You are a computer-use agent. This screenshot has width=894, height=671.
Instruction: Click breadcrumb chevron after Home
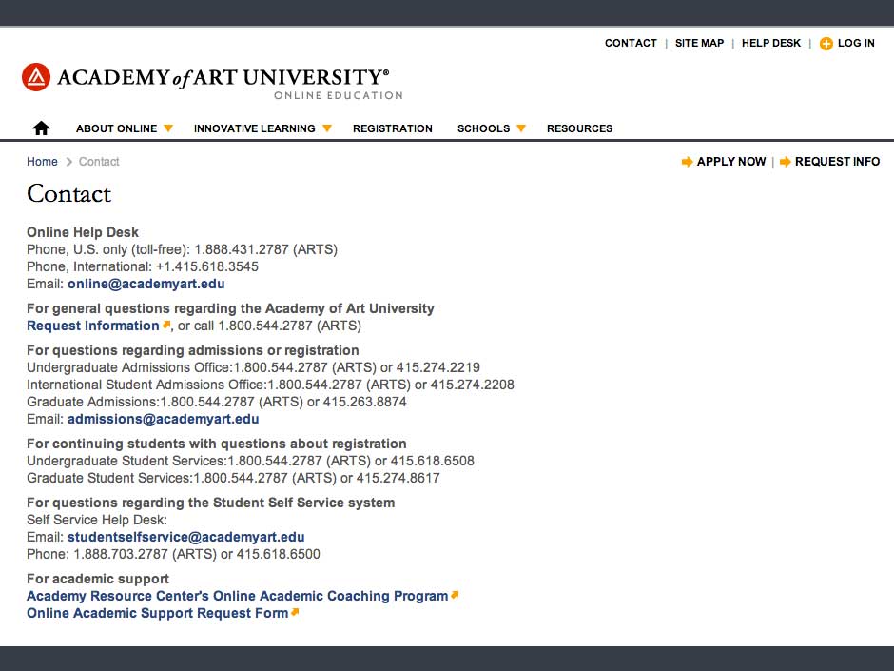click(68, 162)
